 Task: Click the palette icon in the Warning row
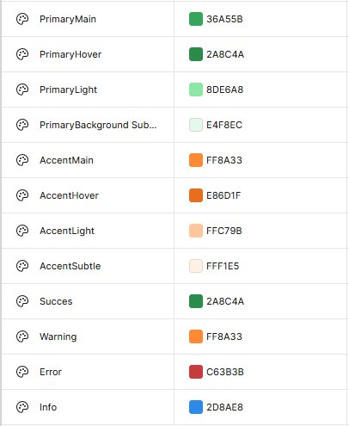pos(22,336)
